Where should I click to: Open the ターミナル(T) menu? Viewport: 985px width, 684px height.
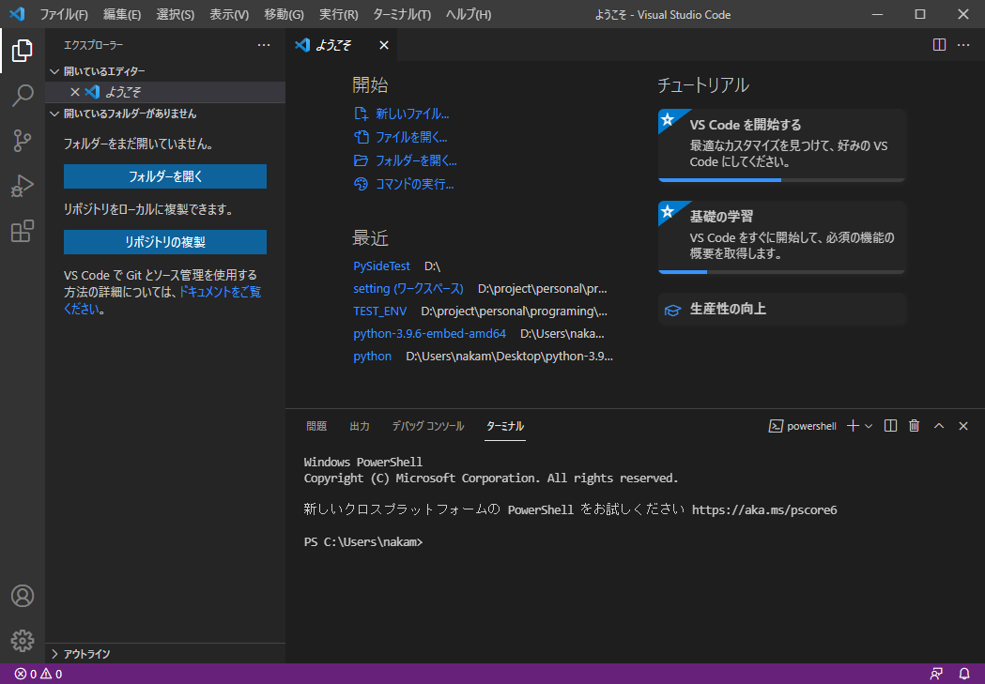point(402,14)
